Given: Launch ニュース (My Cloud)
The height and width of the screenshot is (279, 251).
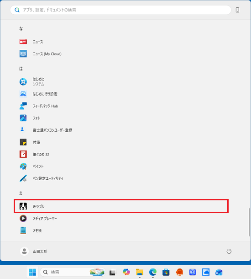Looking at the screenshot, I should click(x=121, y=54).
